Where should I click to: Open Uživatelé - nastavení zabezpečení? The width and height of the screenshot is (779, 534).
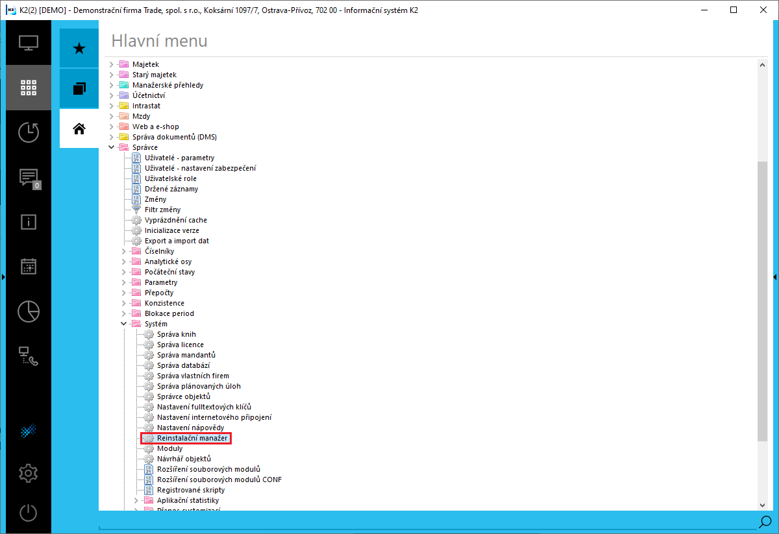pyautogui.click(x=200, y=168)
